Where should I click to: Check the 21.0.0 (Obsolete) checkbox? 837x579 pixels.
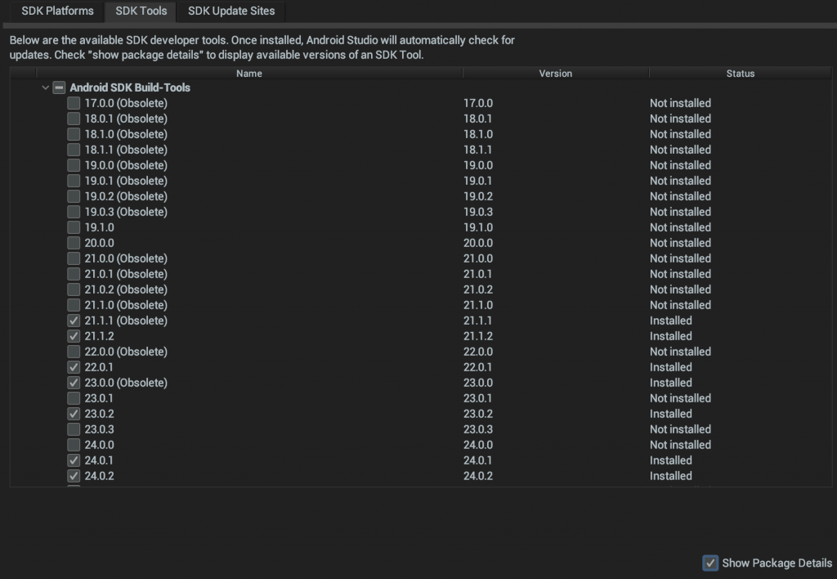74,258
